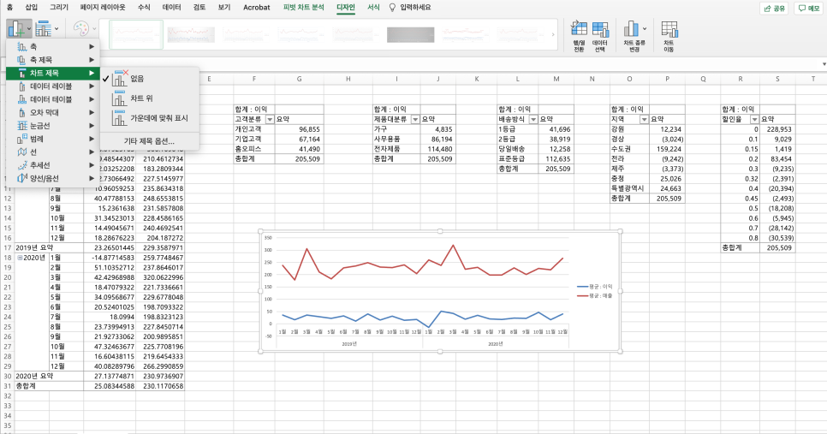Switch to the 서식 ribbon tab

(373, 8)
